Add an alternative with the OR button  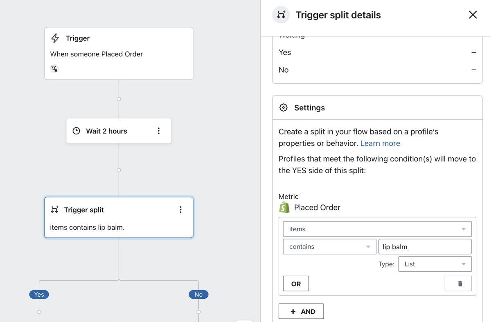click(295, 283)
